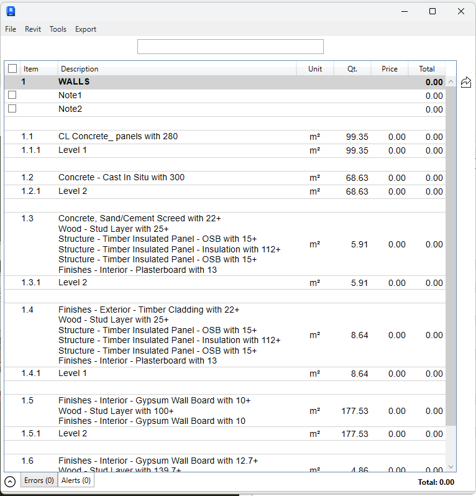476x496 pixels.
Task: Click the Description column header
Action: pos(177,69)
